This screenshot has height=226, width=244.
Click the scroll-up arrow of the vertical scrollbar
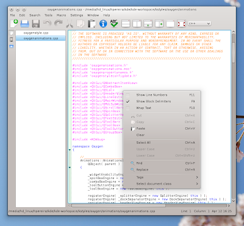(x=234, y=32)
